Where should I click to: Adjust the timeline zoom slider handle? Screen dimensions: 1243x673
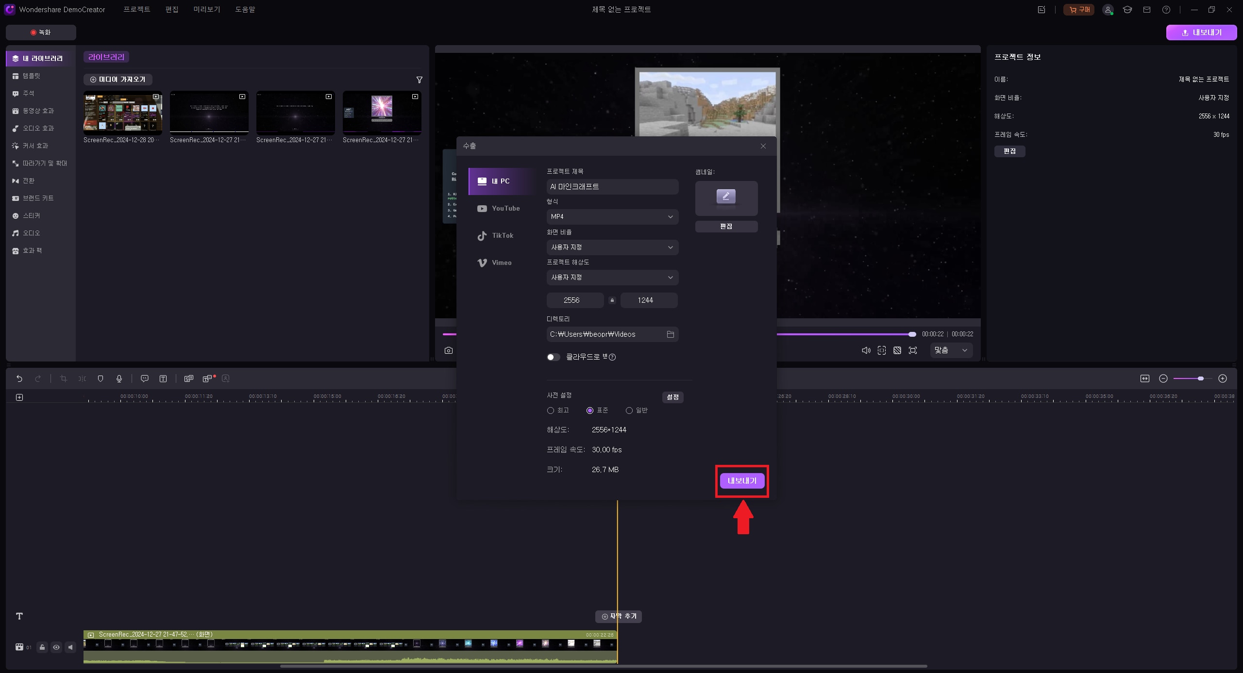pyautogui.click(x=1201, y=378)
